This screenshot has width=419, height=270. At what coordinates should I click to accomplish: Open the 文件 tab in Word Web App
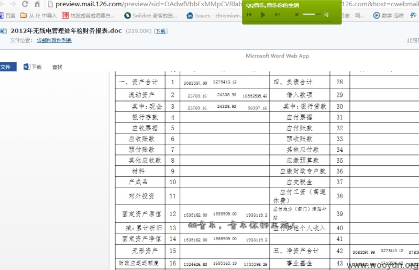point(8,67)
